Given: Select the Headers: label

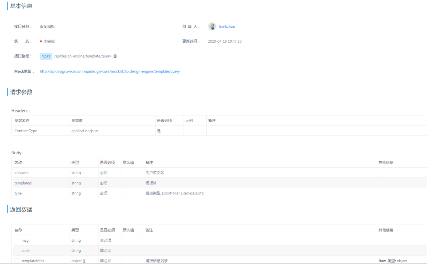Looking at the screenshot, I should coord(21,111).
